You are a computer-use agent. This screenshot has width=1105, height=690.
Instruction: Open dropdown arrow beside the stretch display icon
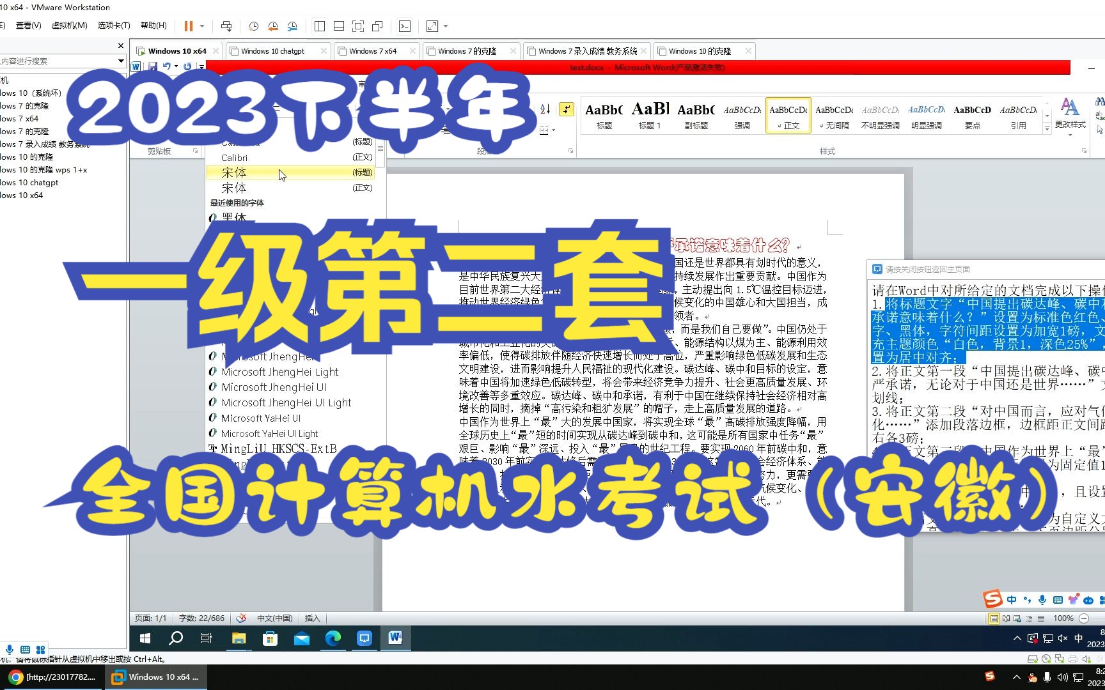(446, 26)
